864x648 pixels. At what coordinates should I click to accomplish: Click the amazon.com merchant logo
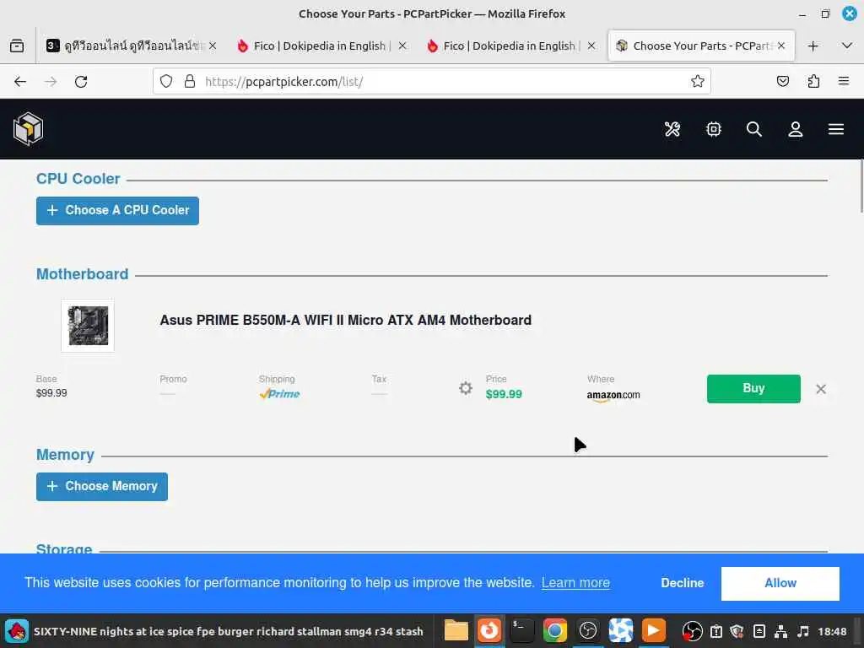pyautogui.click(x=613, y=395)
